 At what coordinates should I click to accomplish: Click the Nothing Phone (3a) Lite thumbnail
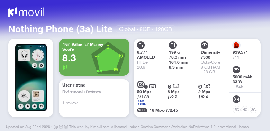point(31,78)
